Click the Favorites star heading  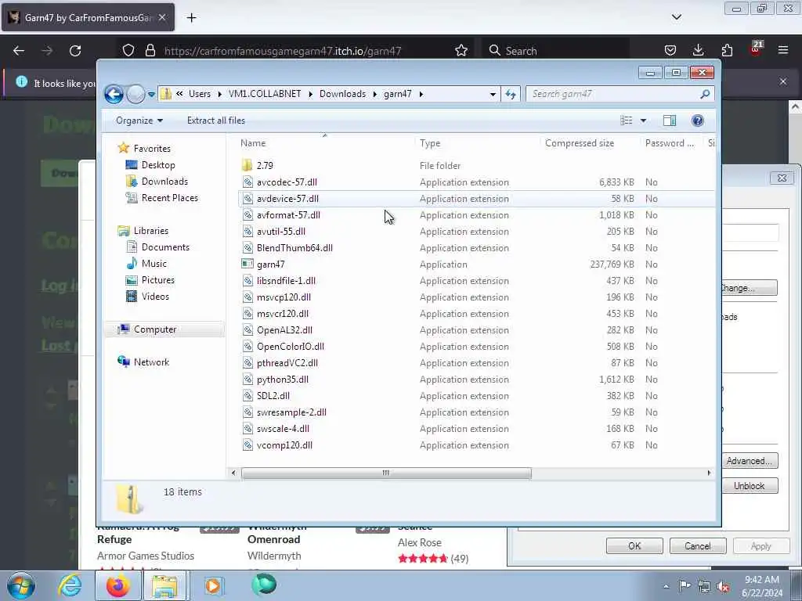(x=151, y=149)
